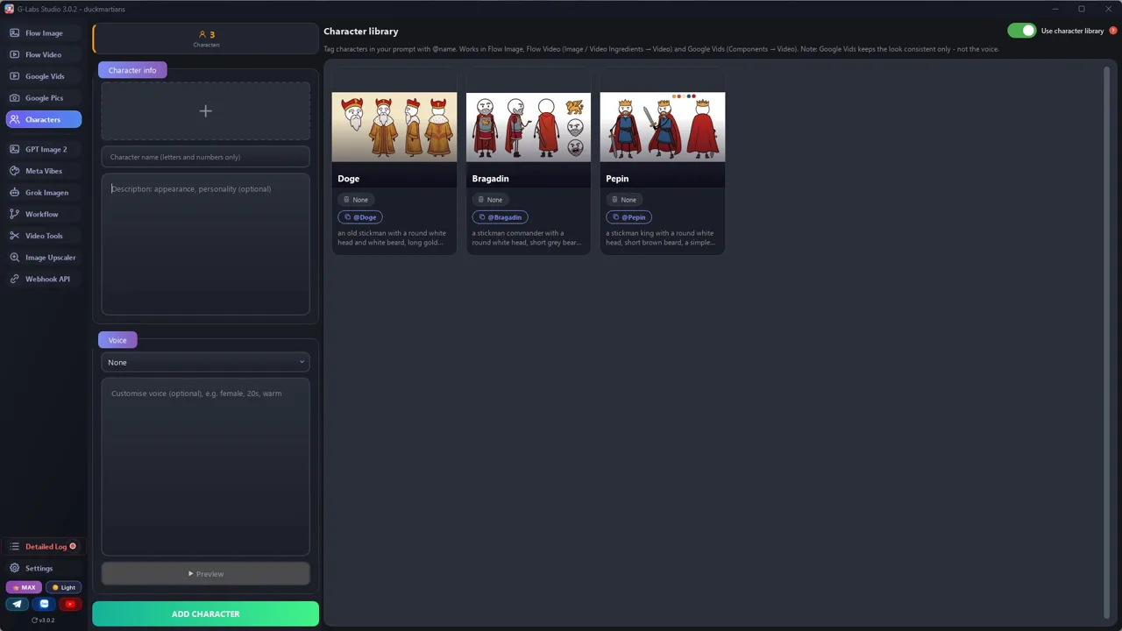The height and width of the screenshot is (631, 1122).
Task: Copy the @Bragadin tag
Action: point(501,217)
